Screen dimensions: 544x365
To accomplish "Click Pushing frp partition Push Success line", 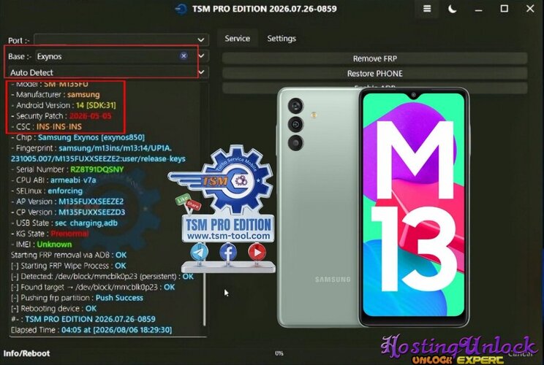I will click(77, 298).
